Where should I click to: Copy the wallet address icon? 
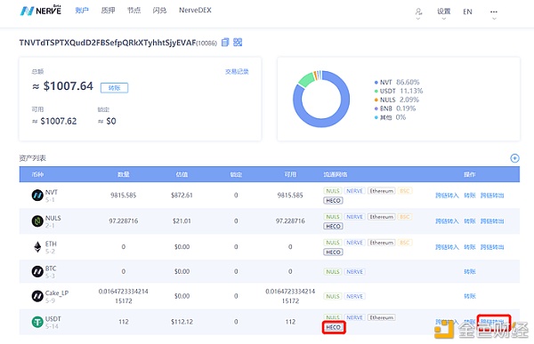pyautogui.click(x=225, y=42)
